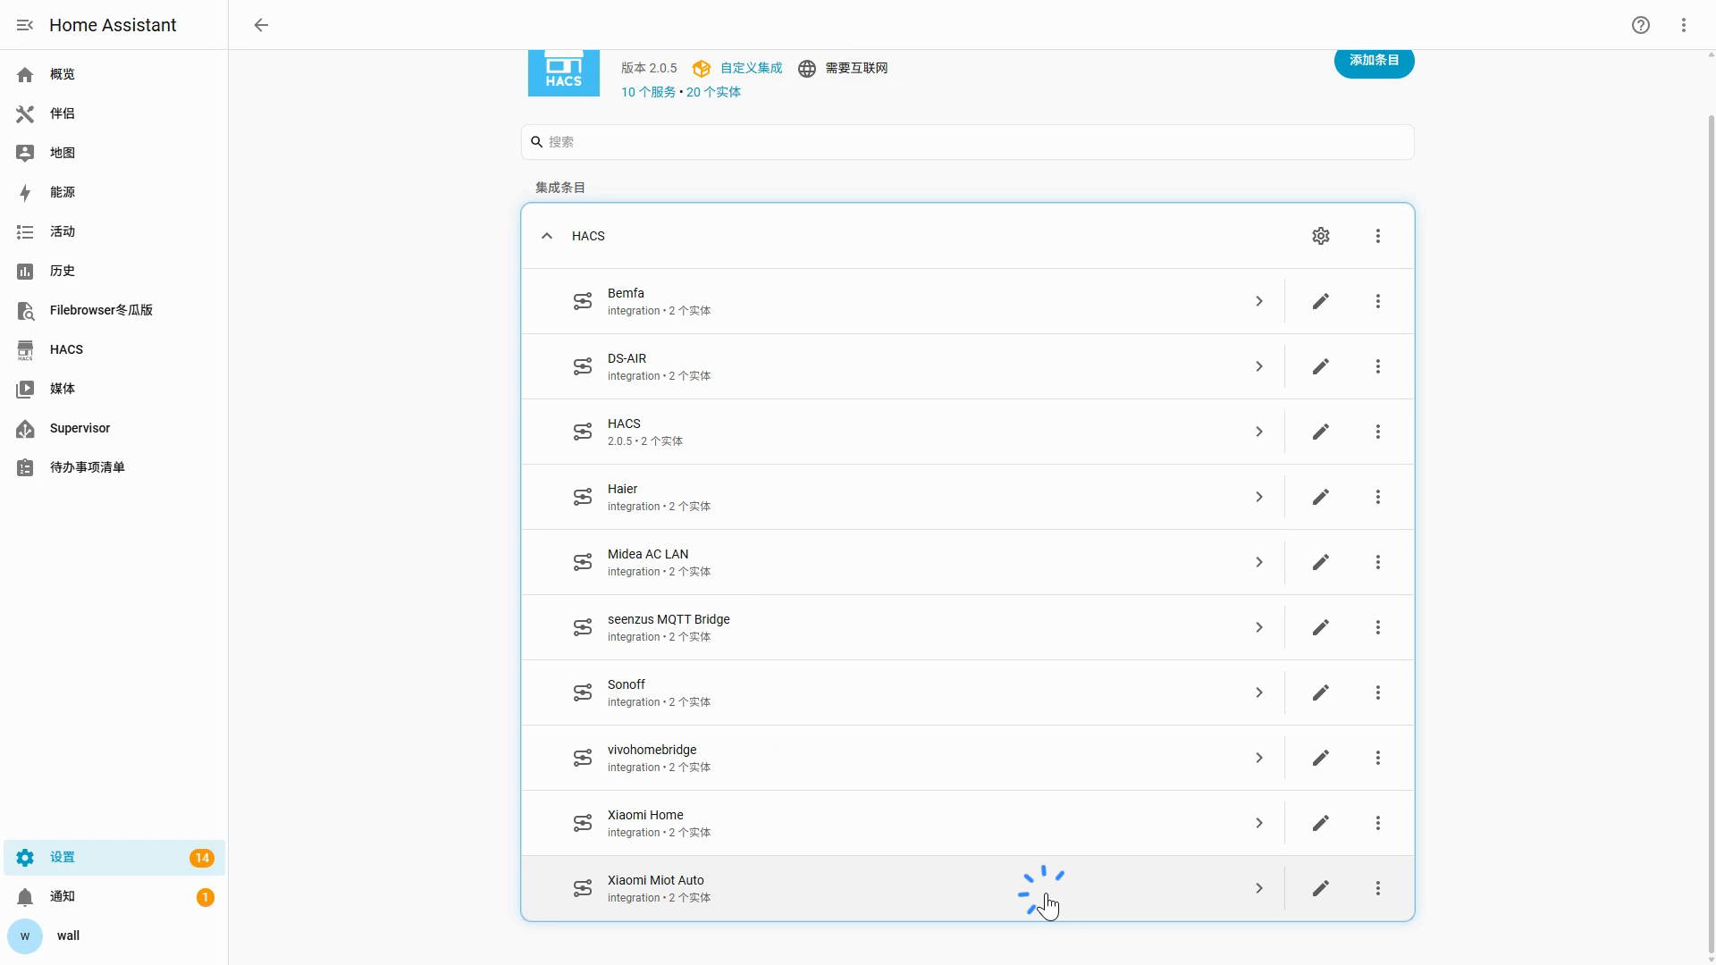
Task: Edit the Midea AC LAN entry
Action: click(x=1321, y=562)
